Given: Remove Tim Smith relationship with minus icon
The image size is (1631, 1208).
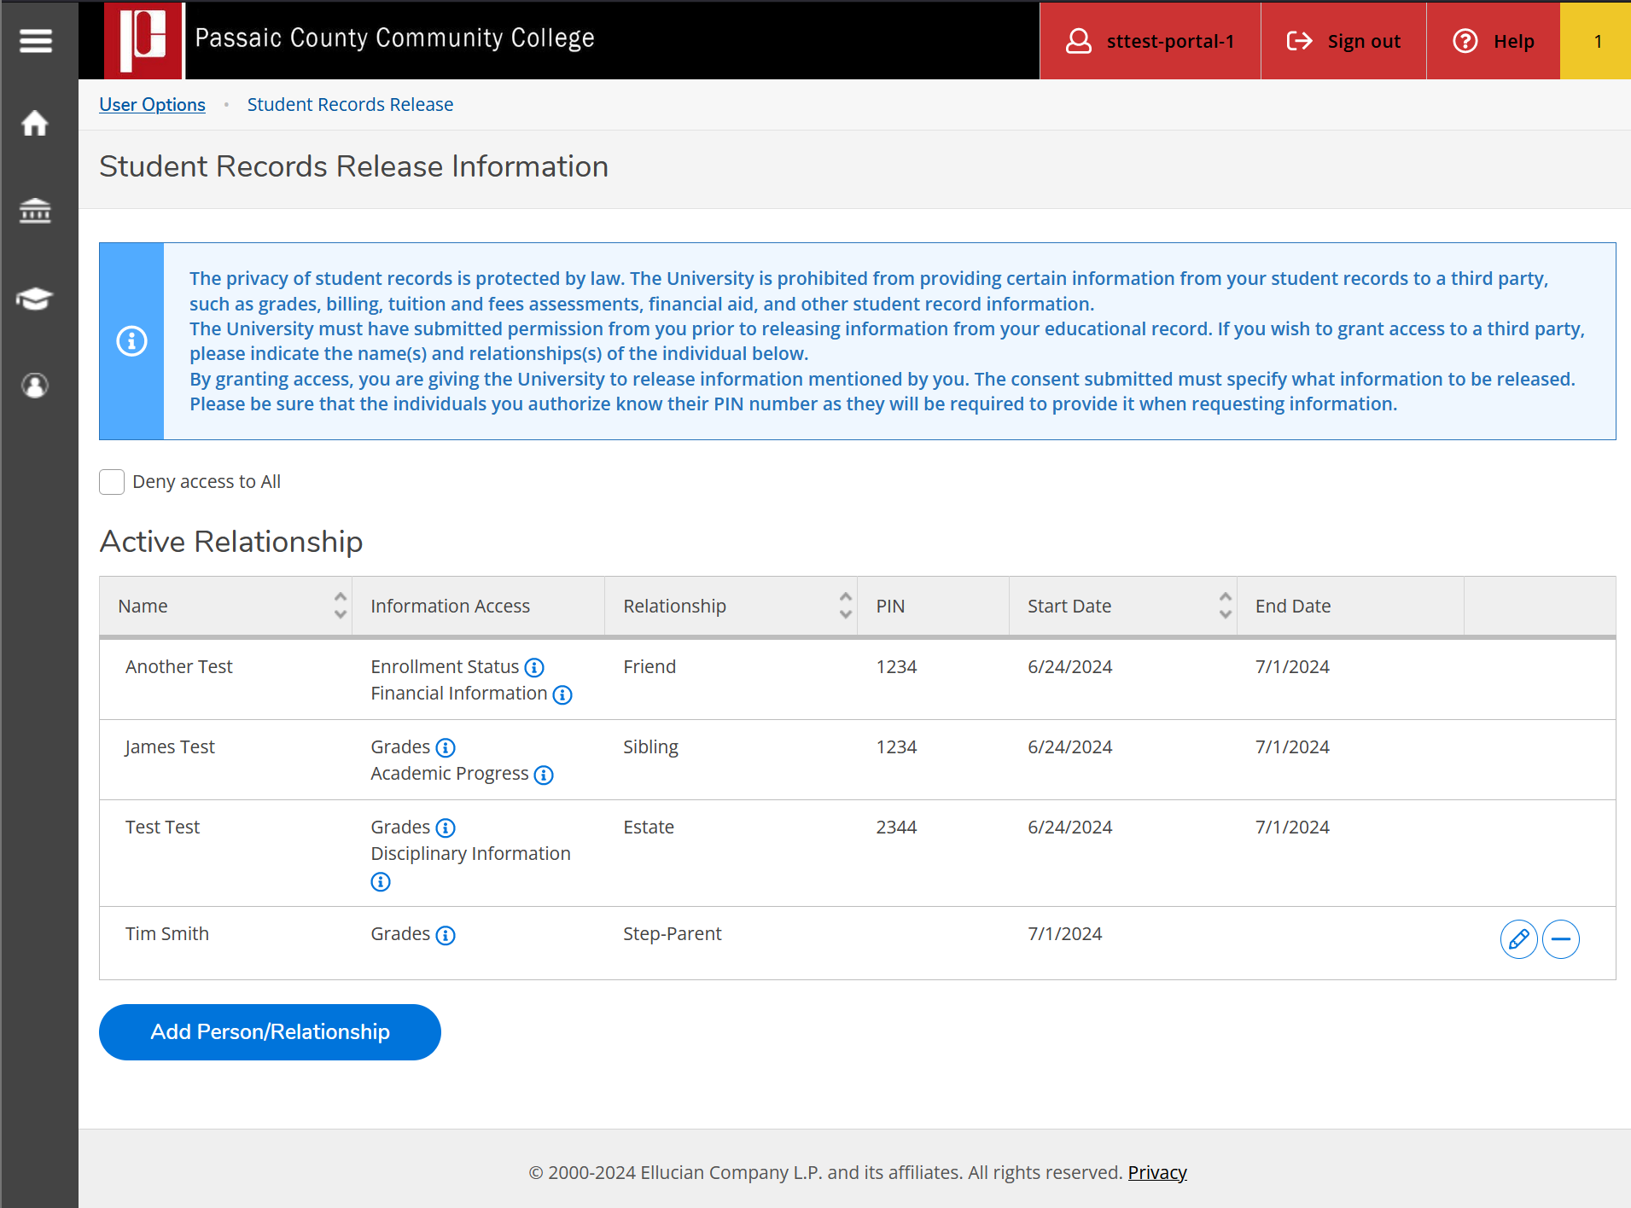Looking at the screenshot, I should 1561,939.
